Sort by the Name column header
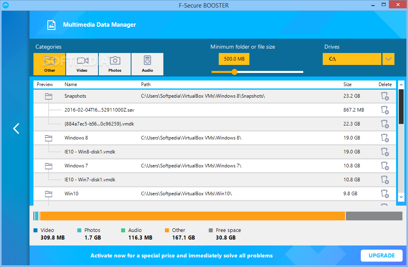Image resolution: width=408 pixels, height=267 pixels. [x=71, y=84]
